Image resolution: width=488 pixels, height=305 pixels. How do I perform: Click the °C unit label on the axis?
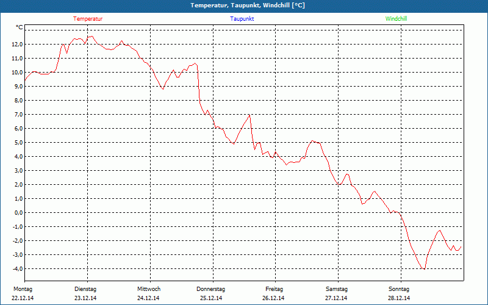(x=20, y=27)
